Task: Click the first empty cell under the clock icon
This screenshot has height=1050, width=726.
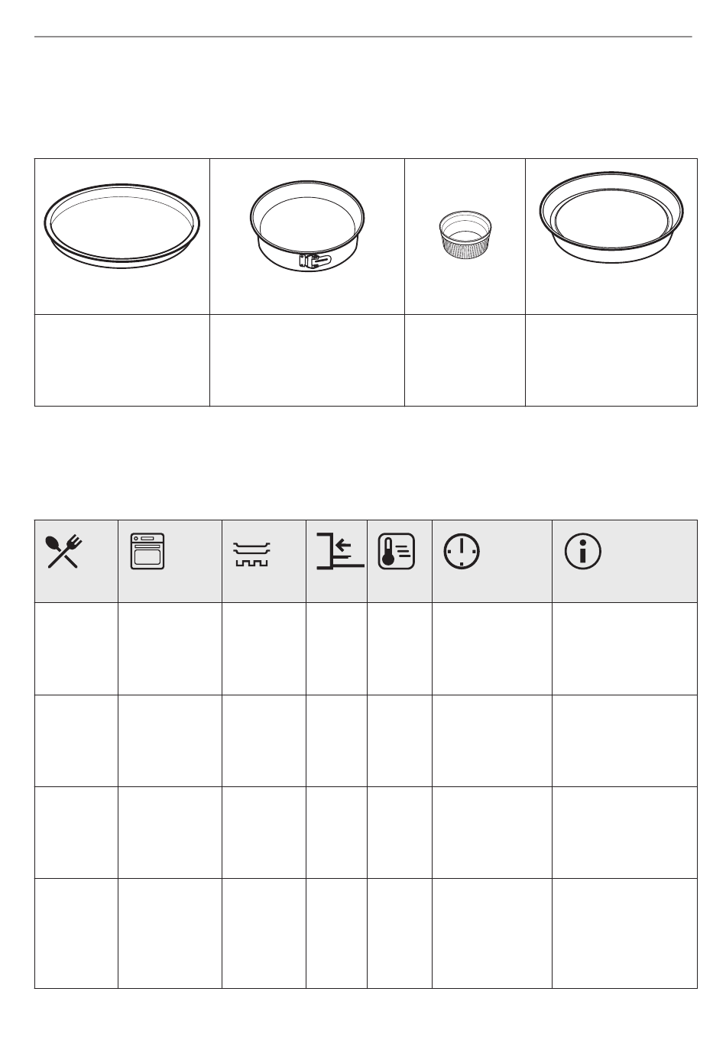Action: tap(492, 649)
